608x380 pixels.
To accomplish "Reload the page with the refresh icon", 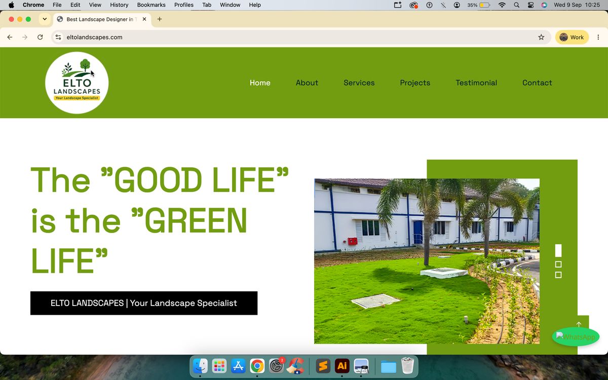I will coord(40,37).
